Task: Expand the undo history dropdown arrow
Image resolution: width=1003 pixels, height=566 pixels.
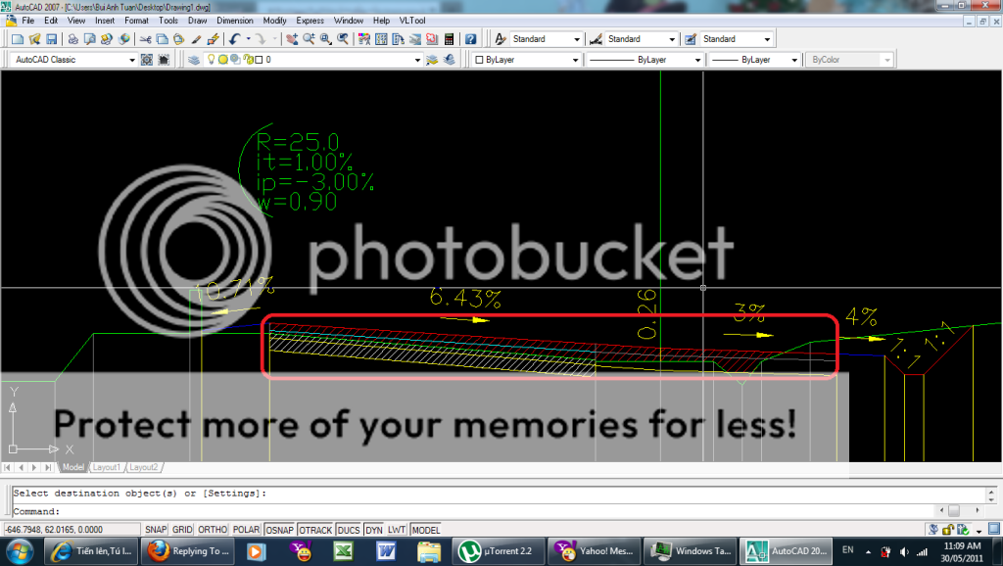Action: click(x=248, y=39)
